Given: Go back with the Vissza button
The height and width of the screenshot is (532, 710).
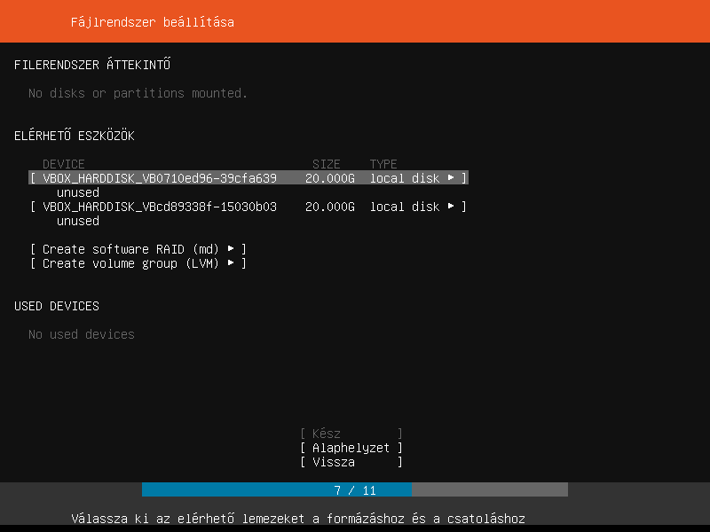Looking at the screenshot, I should coord(351,462).
